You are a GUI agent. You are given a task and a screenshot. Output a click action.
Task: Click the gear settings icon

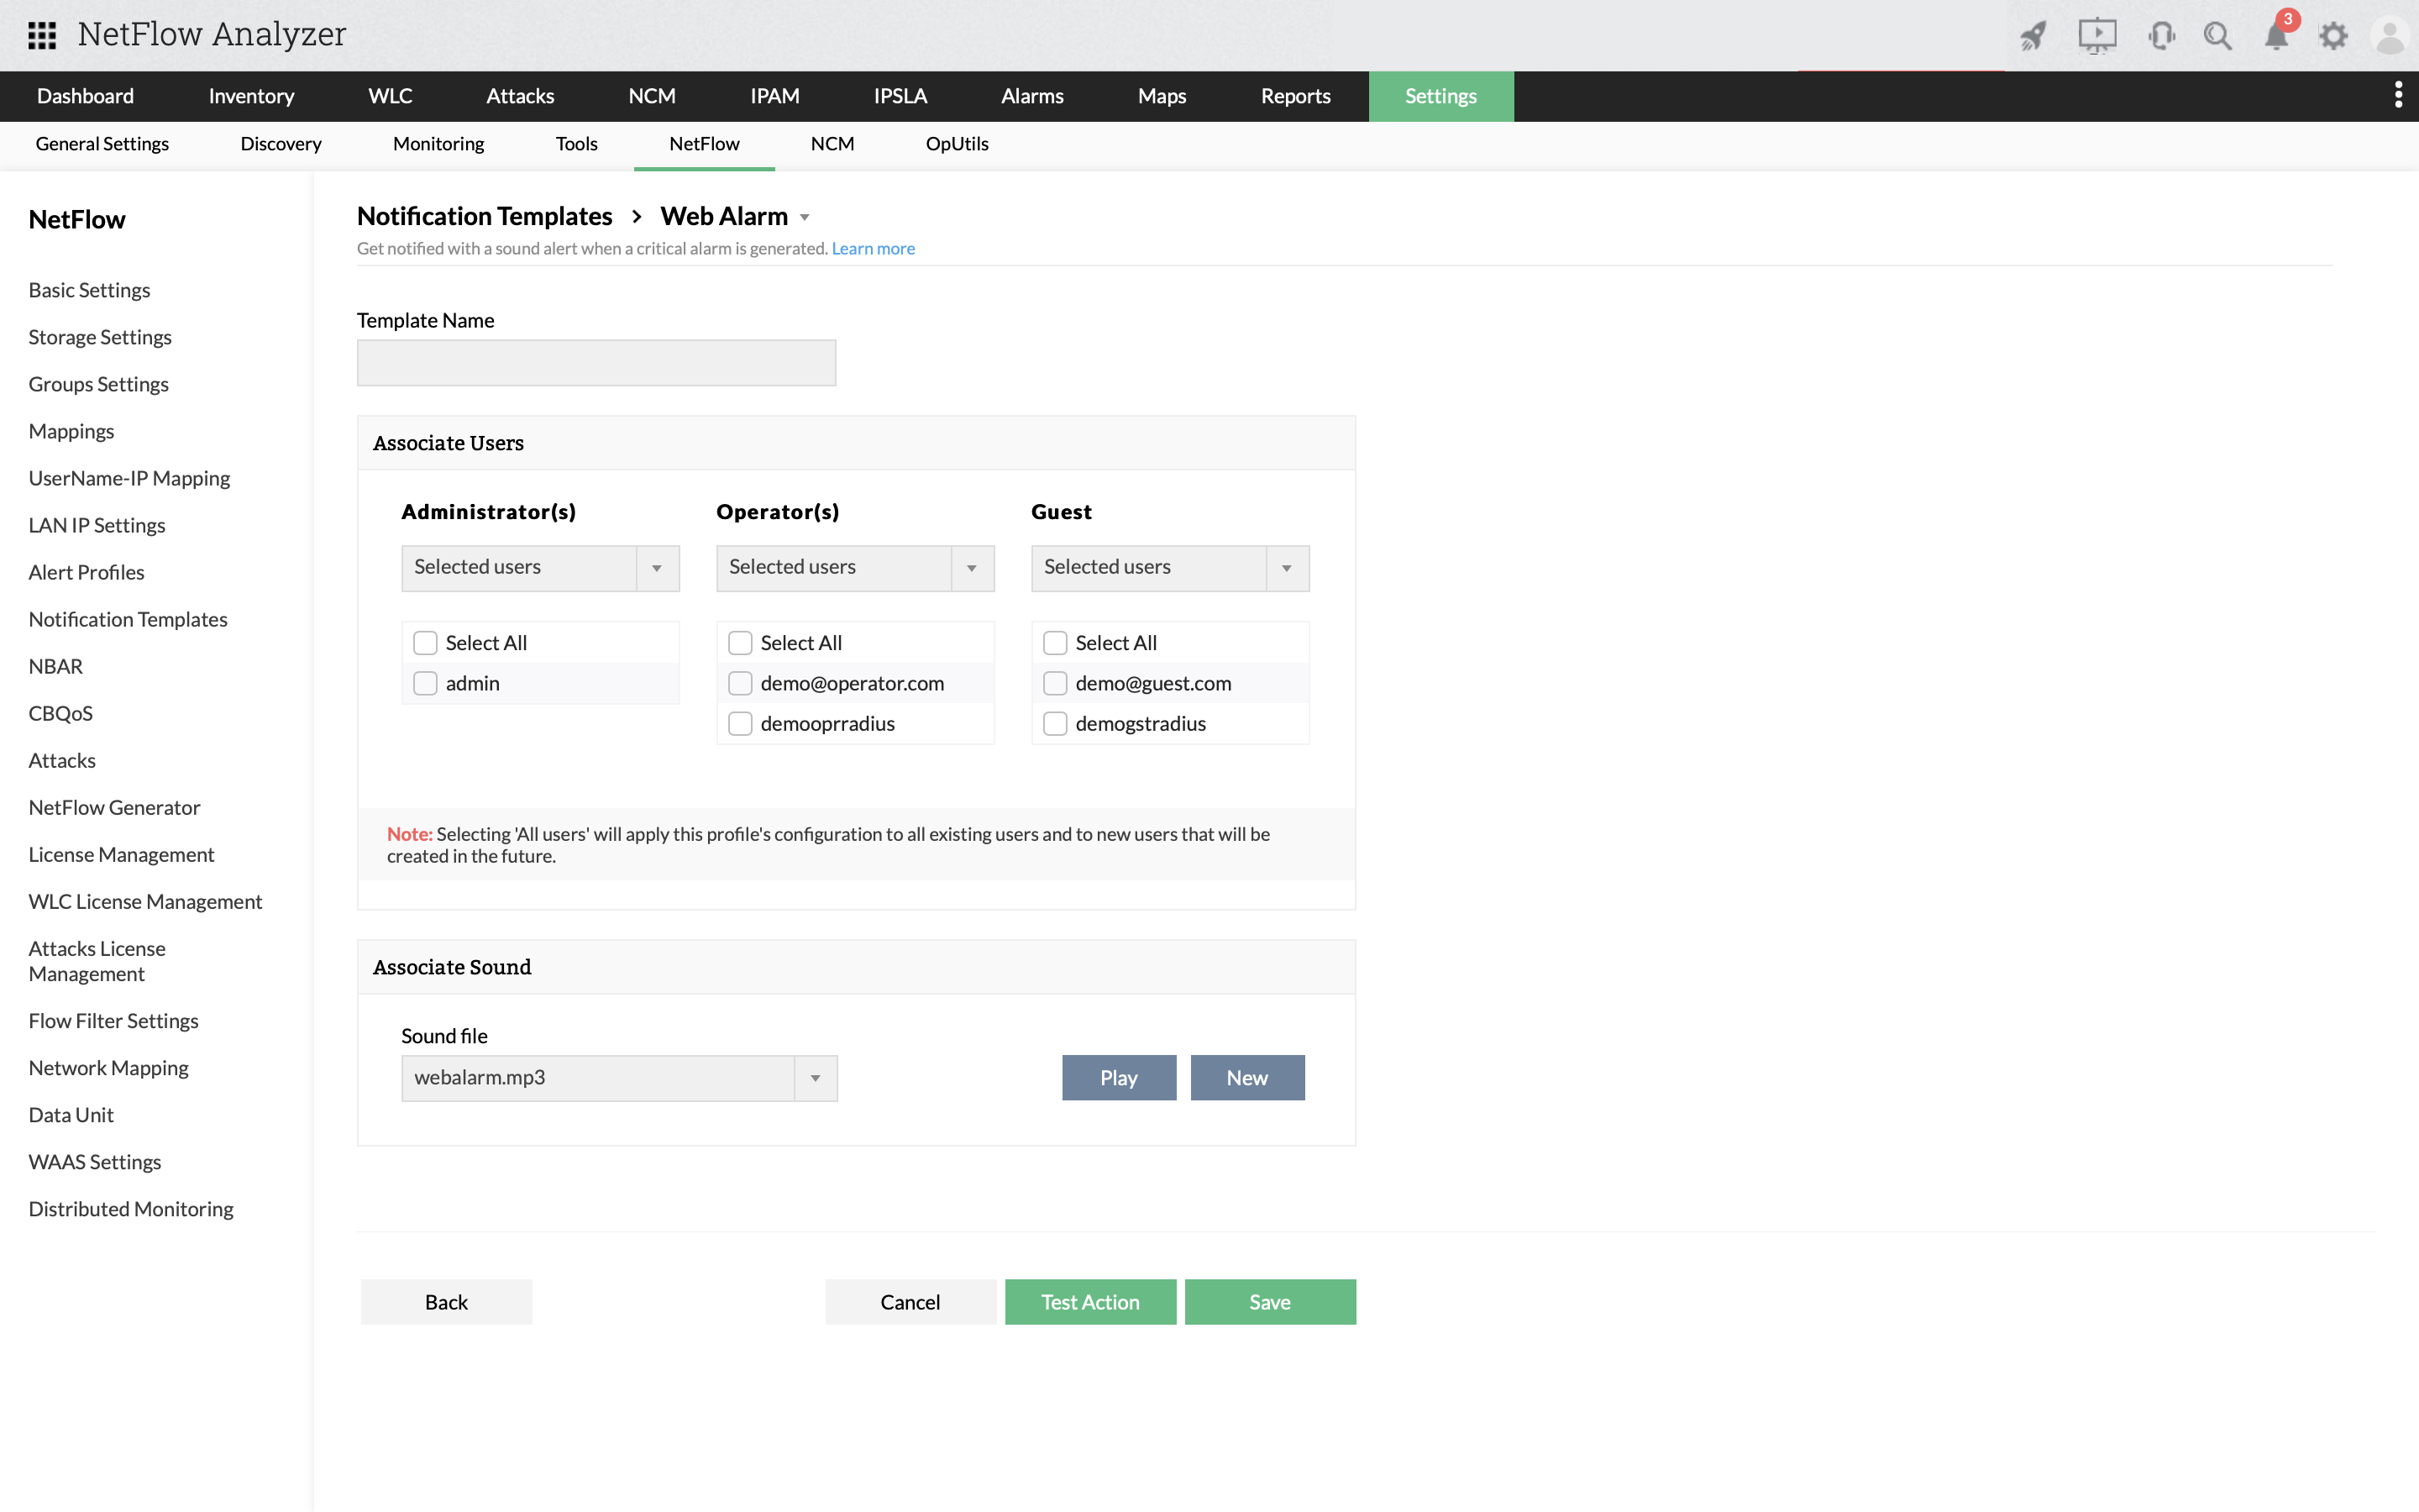tap(2333, 36)
